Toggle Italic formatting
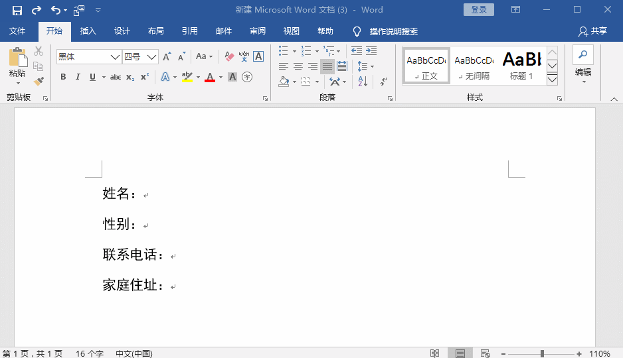The width and height of the screenshot is (623, 358). (78, 77)
